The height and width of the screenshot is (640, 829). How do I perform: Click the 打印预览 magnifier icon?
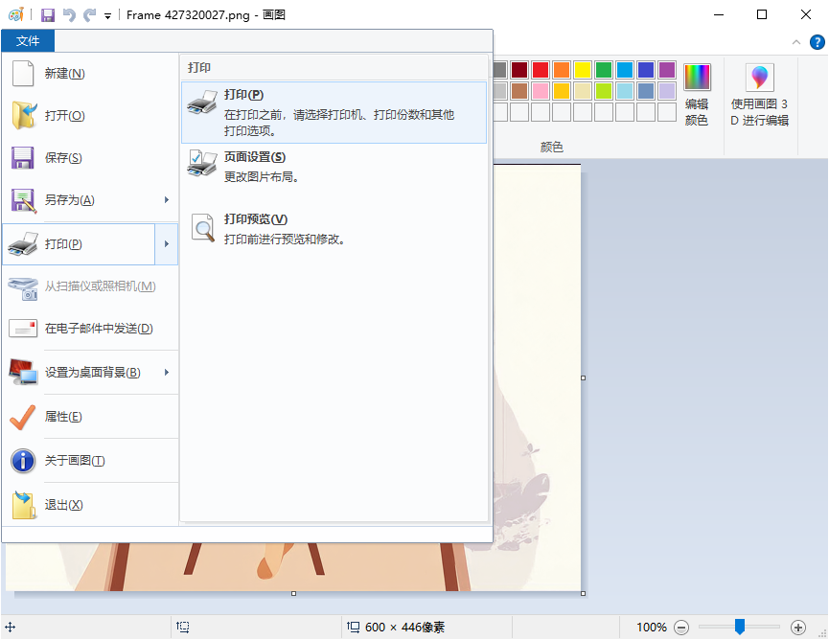pos(202,228)
